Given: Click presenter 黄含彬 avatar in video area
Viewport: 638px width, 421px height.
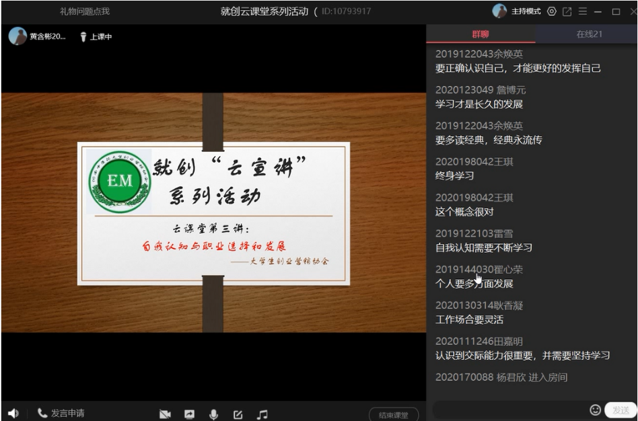Looking at the screenshot, I should (17, 36).
